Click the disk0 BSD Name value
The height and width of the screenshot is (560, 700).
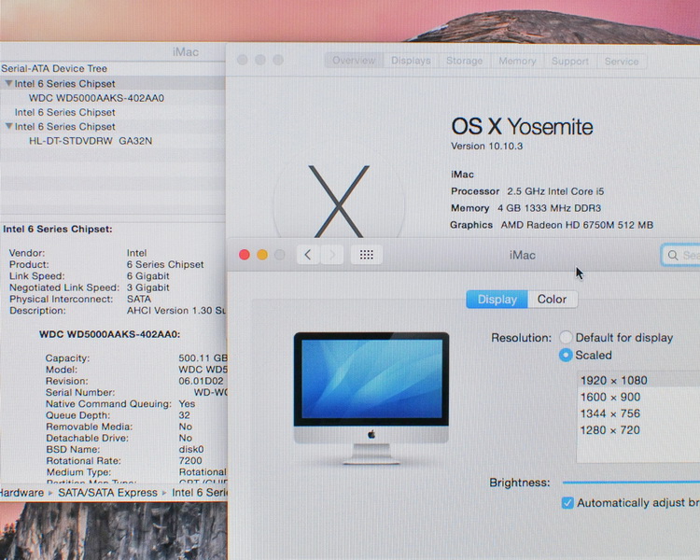(191, 449)
